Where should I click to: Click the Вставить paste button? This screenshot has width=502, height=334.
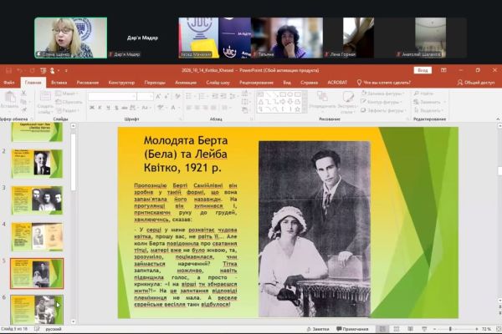click(9, 99)
